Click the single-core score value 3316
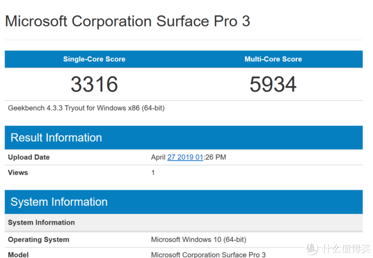 (94, 84)
